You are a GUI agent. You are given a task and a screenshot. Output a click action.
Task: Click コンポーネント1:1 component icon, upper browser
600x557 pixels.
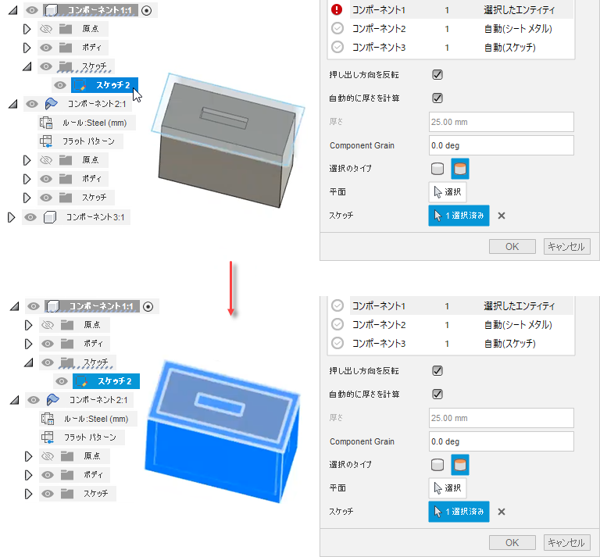(52, 10)
